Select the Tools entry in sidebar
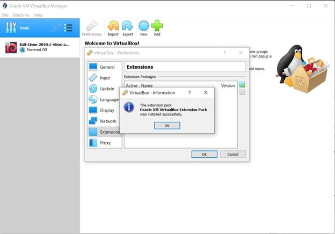This screenshot has height=234, width=335. click(40, 28)
